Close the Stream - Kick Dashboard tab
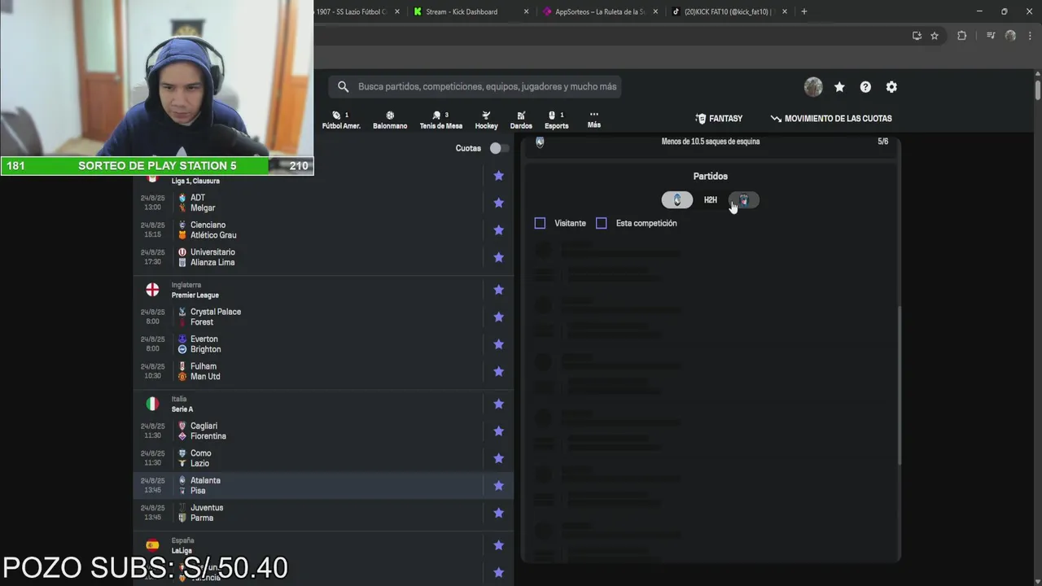 [526, 11]
